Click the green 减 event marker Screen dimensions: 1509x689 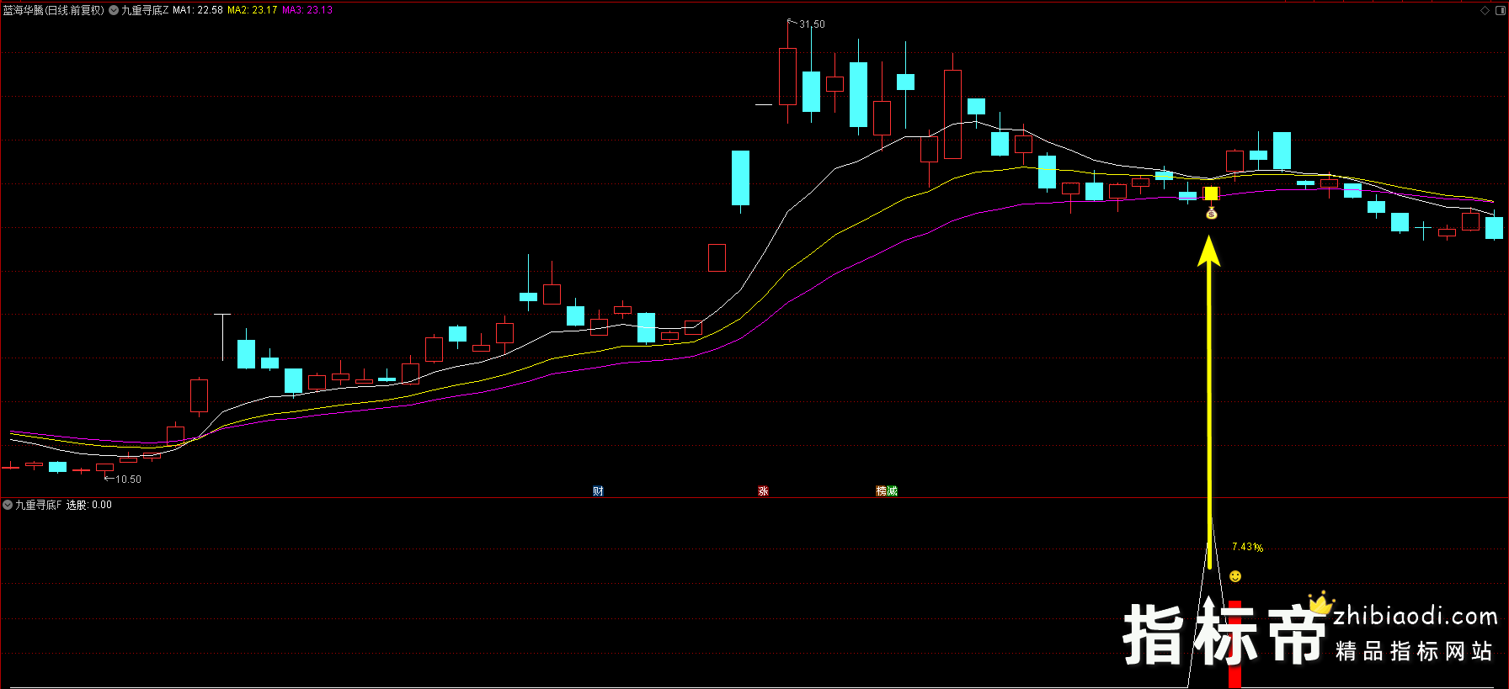893,491
